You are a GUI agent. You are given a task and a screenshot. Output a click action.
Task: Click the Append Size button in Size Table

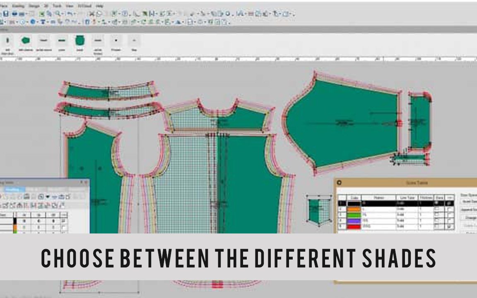[470, 209]
